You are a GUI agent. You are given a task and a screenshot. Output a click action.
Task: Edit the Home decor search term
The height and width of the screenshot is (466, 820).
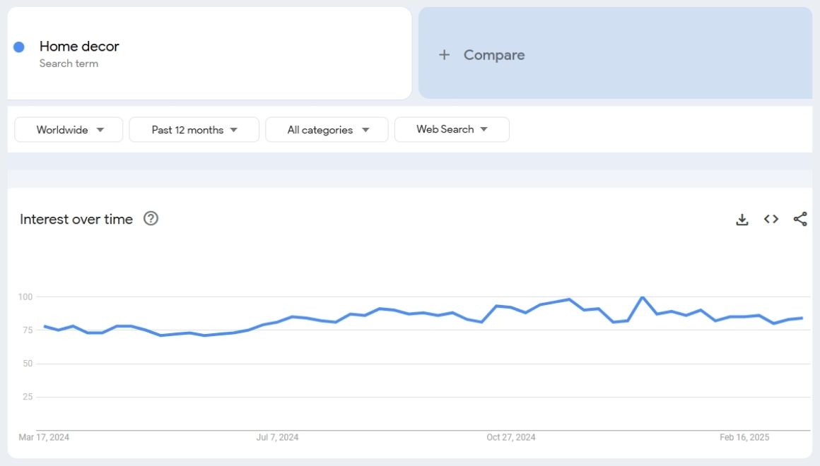tap(79, 47)
